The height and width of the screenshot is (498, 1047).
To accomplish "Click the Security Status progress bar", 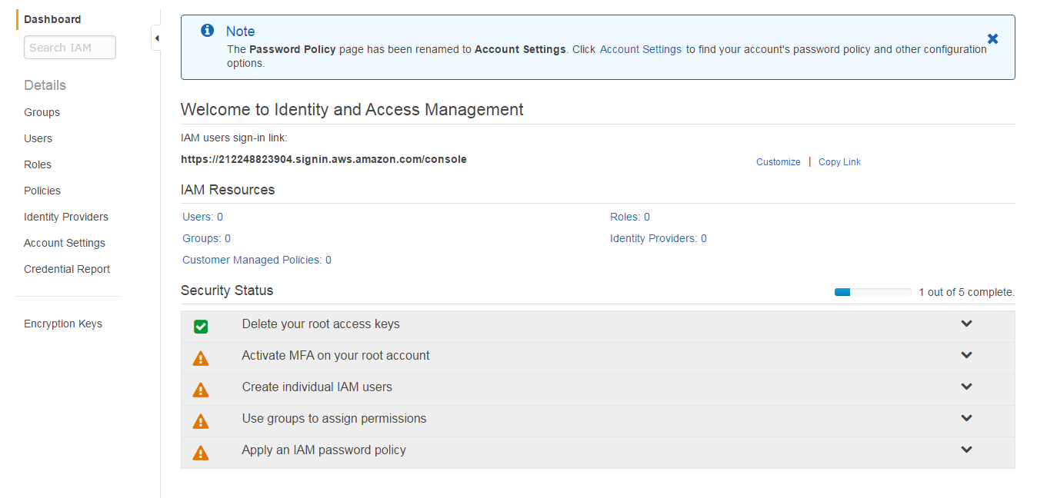I will click(873, 292).
